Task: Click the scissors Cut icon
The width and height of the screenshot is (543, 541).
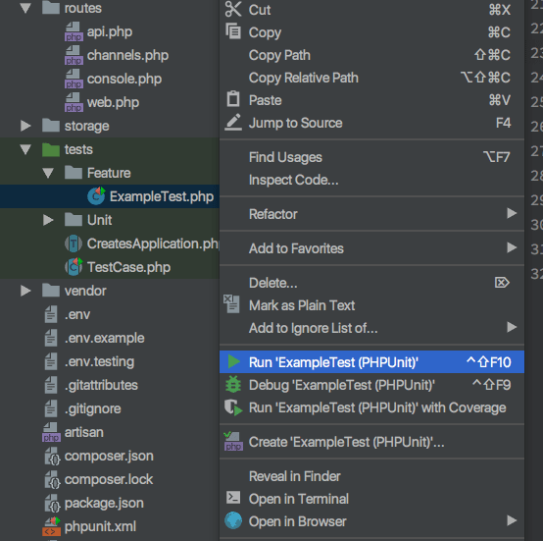Action: pyautogui.click(x=233, y=9)
